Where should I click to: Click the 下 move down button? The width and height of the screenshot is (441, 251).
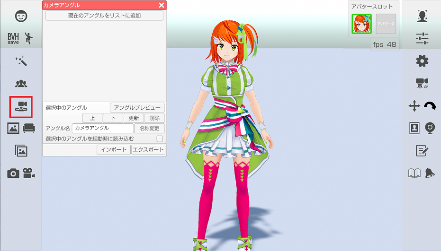coord(113,118)
